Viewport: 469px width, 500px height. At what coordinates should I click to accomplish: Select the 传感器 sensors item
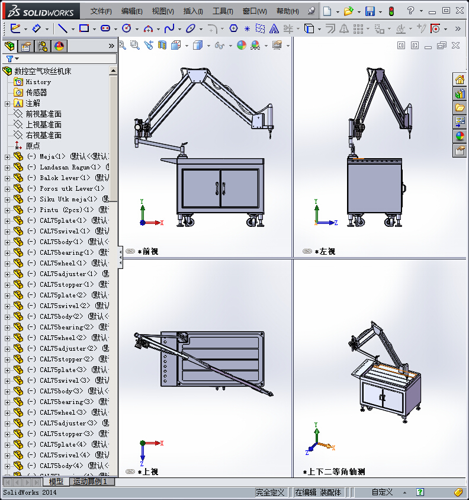coord(36,93)
